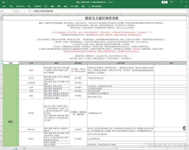Screen dimensions: 189x150
Task: Open the 文件 menu
Action: coord(4,6)
